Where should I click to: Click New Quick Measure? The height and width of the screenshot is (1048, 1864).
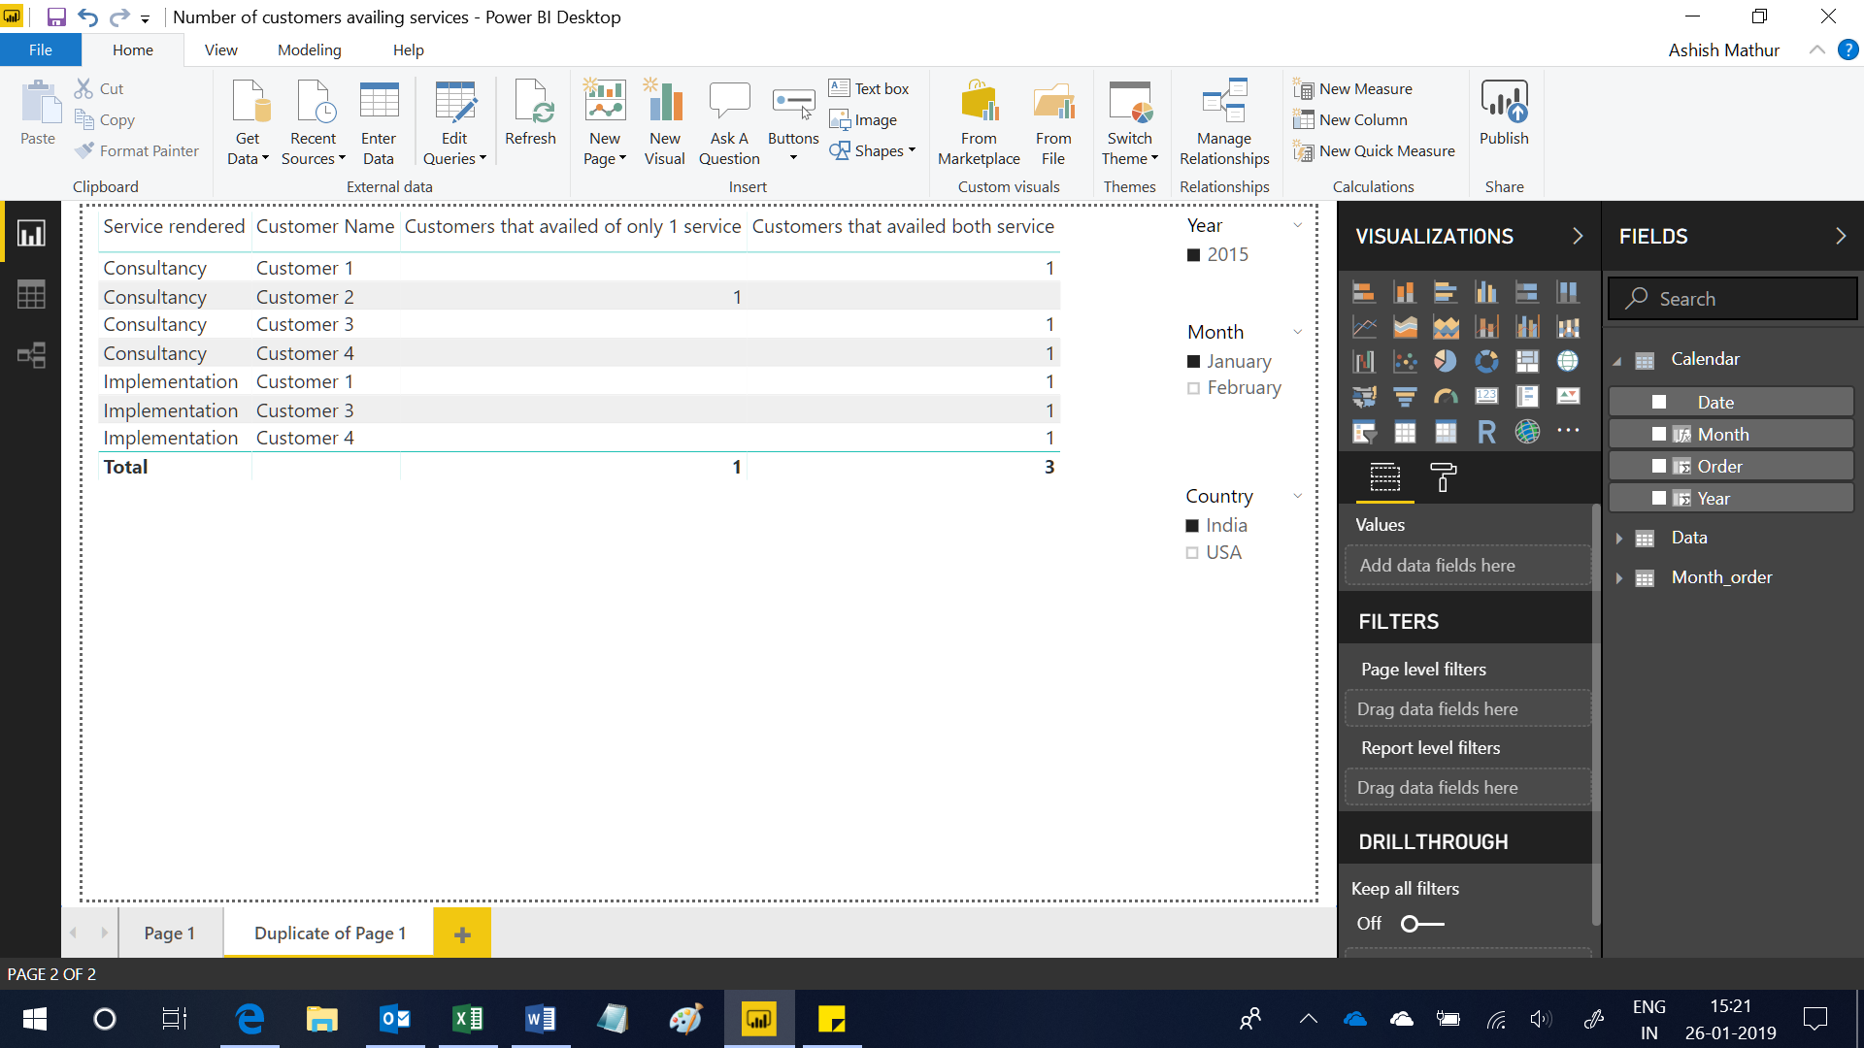[x=1374, y=150]
